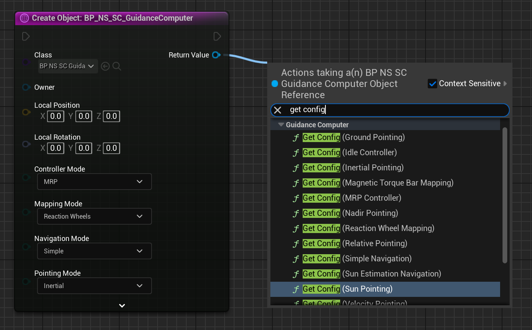Click the action list vertical scrollbar
532x330 pixels.
click(504, 196)
